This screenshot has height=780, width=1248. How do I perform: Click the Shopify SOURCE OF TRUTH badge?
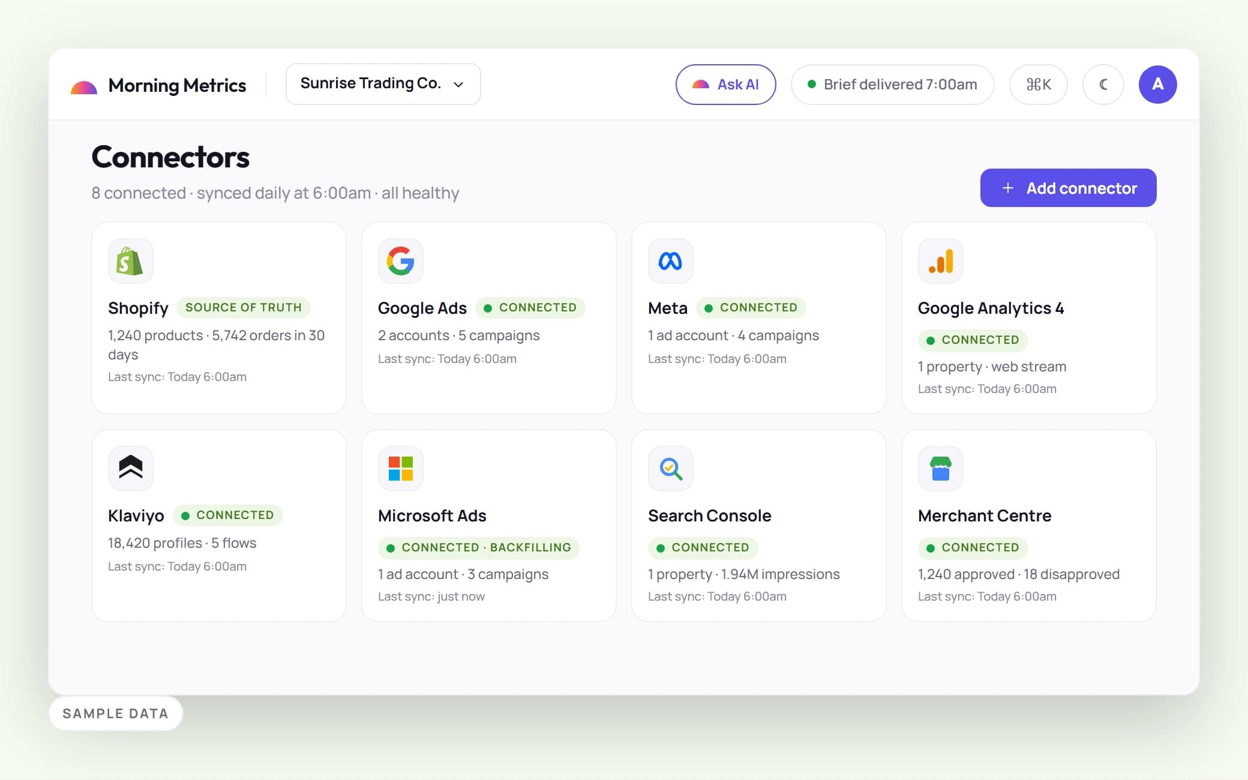[243, 307]
